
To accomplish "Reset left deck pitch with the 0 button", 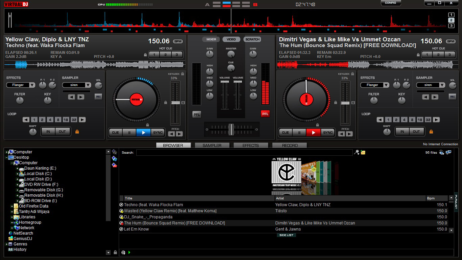I will click(183, 103).
